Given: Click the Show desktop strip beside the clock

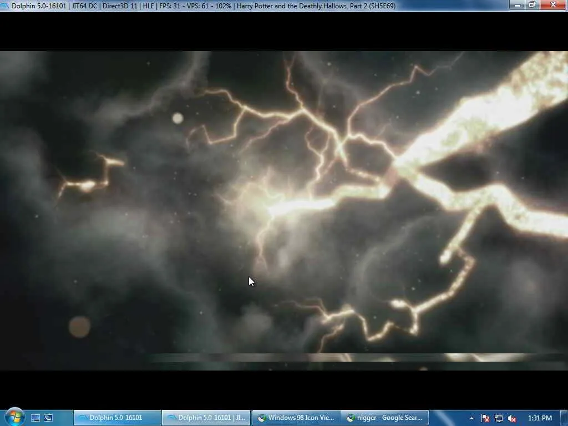Looking at the screenshot, I should click(564, 418).
